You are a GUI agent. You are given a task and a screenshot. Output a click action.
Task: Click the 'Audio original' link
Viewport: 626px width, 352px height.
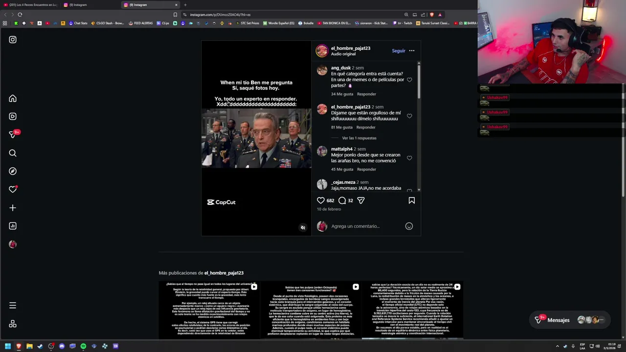coord(343,54)
